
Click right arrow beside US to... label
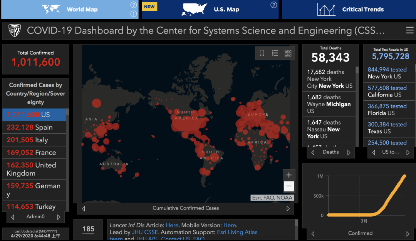408,153
